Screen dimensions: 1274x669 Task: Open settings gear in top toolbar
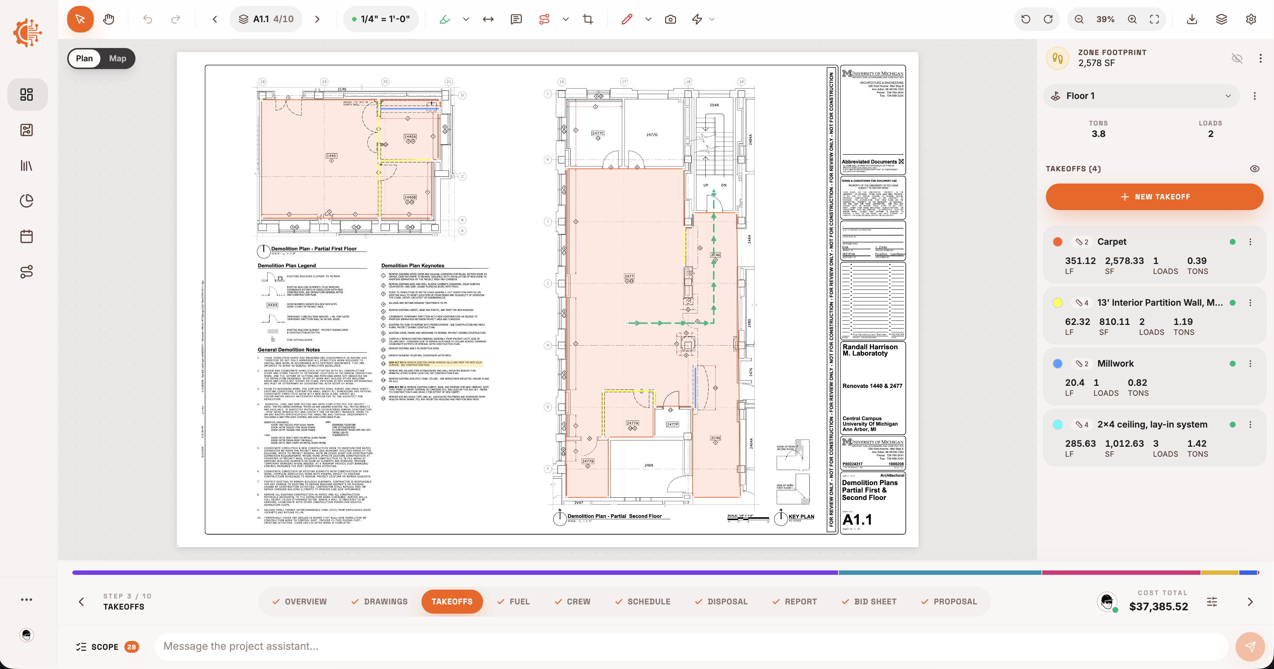tap(1251, 19)
